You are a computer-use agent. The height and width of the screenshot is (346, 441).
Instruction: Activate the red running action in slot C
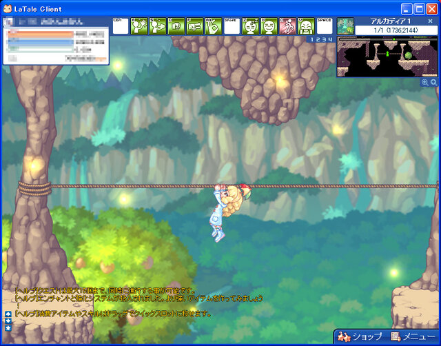click(287, 26)
